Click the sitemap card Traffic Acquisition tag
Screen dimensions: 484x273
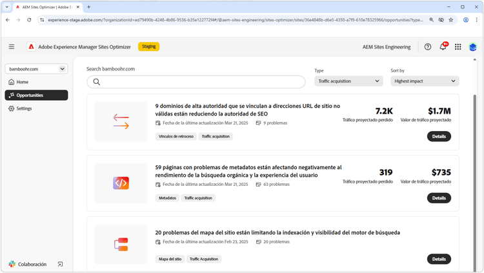click(204, 259)
